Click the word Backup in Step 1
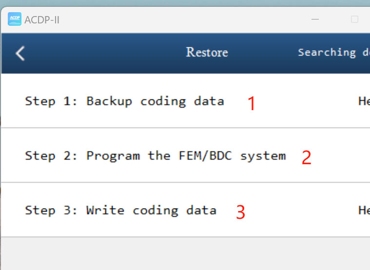370x270 pixels. click(x=109, y=101)
